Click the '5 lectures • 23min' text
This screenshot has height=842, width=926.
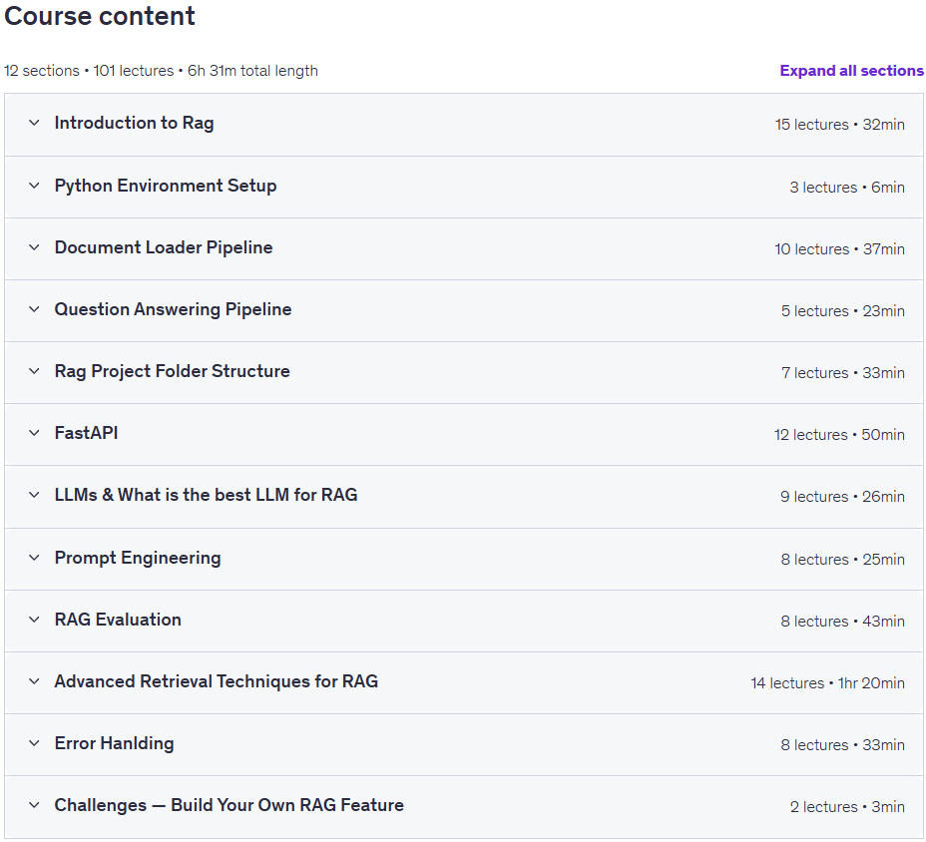[x=843, y=311]
